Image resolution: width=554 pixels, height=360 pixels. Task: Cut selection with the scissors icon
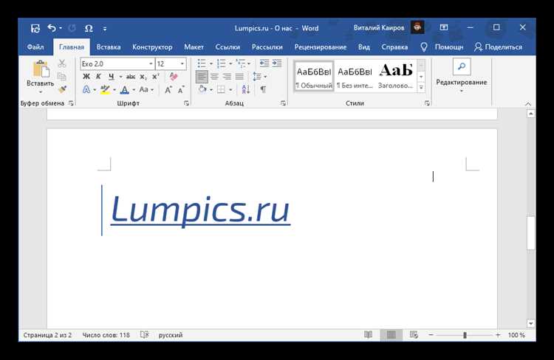point(62,63)
